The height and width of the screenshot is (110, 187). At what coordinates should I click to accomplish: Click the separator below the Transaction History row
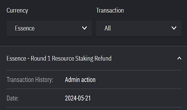[x=94, y=89]
